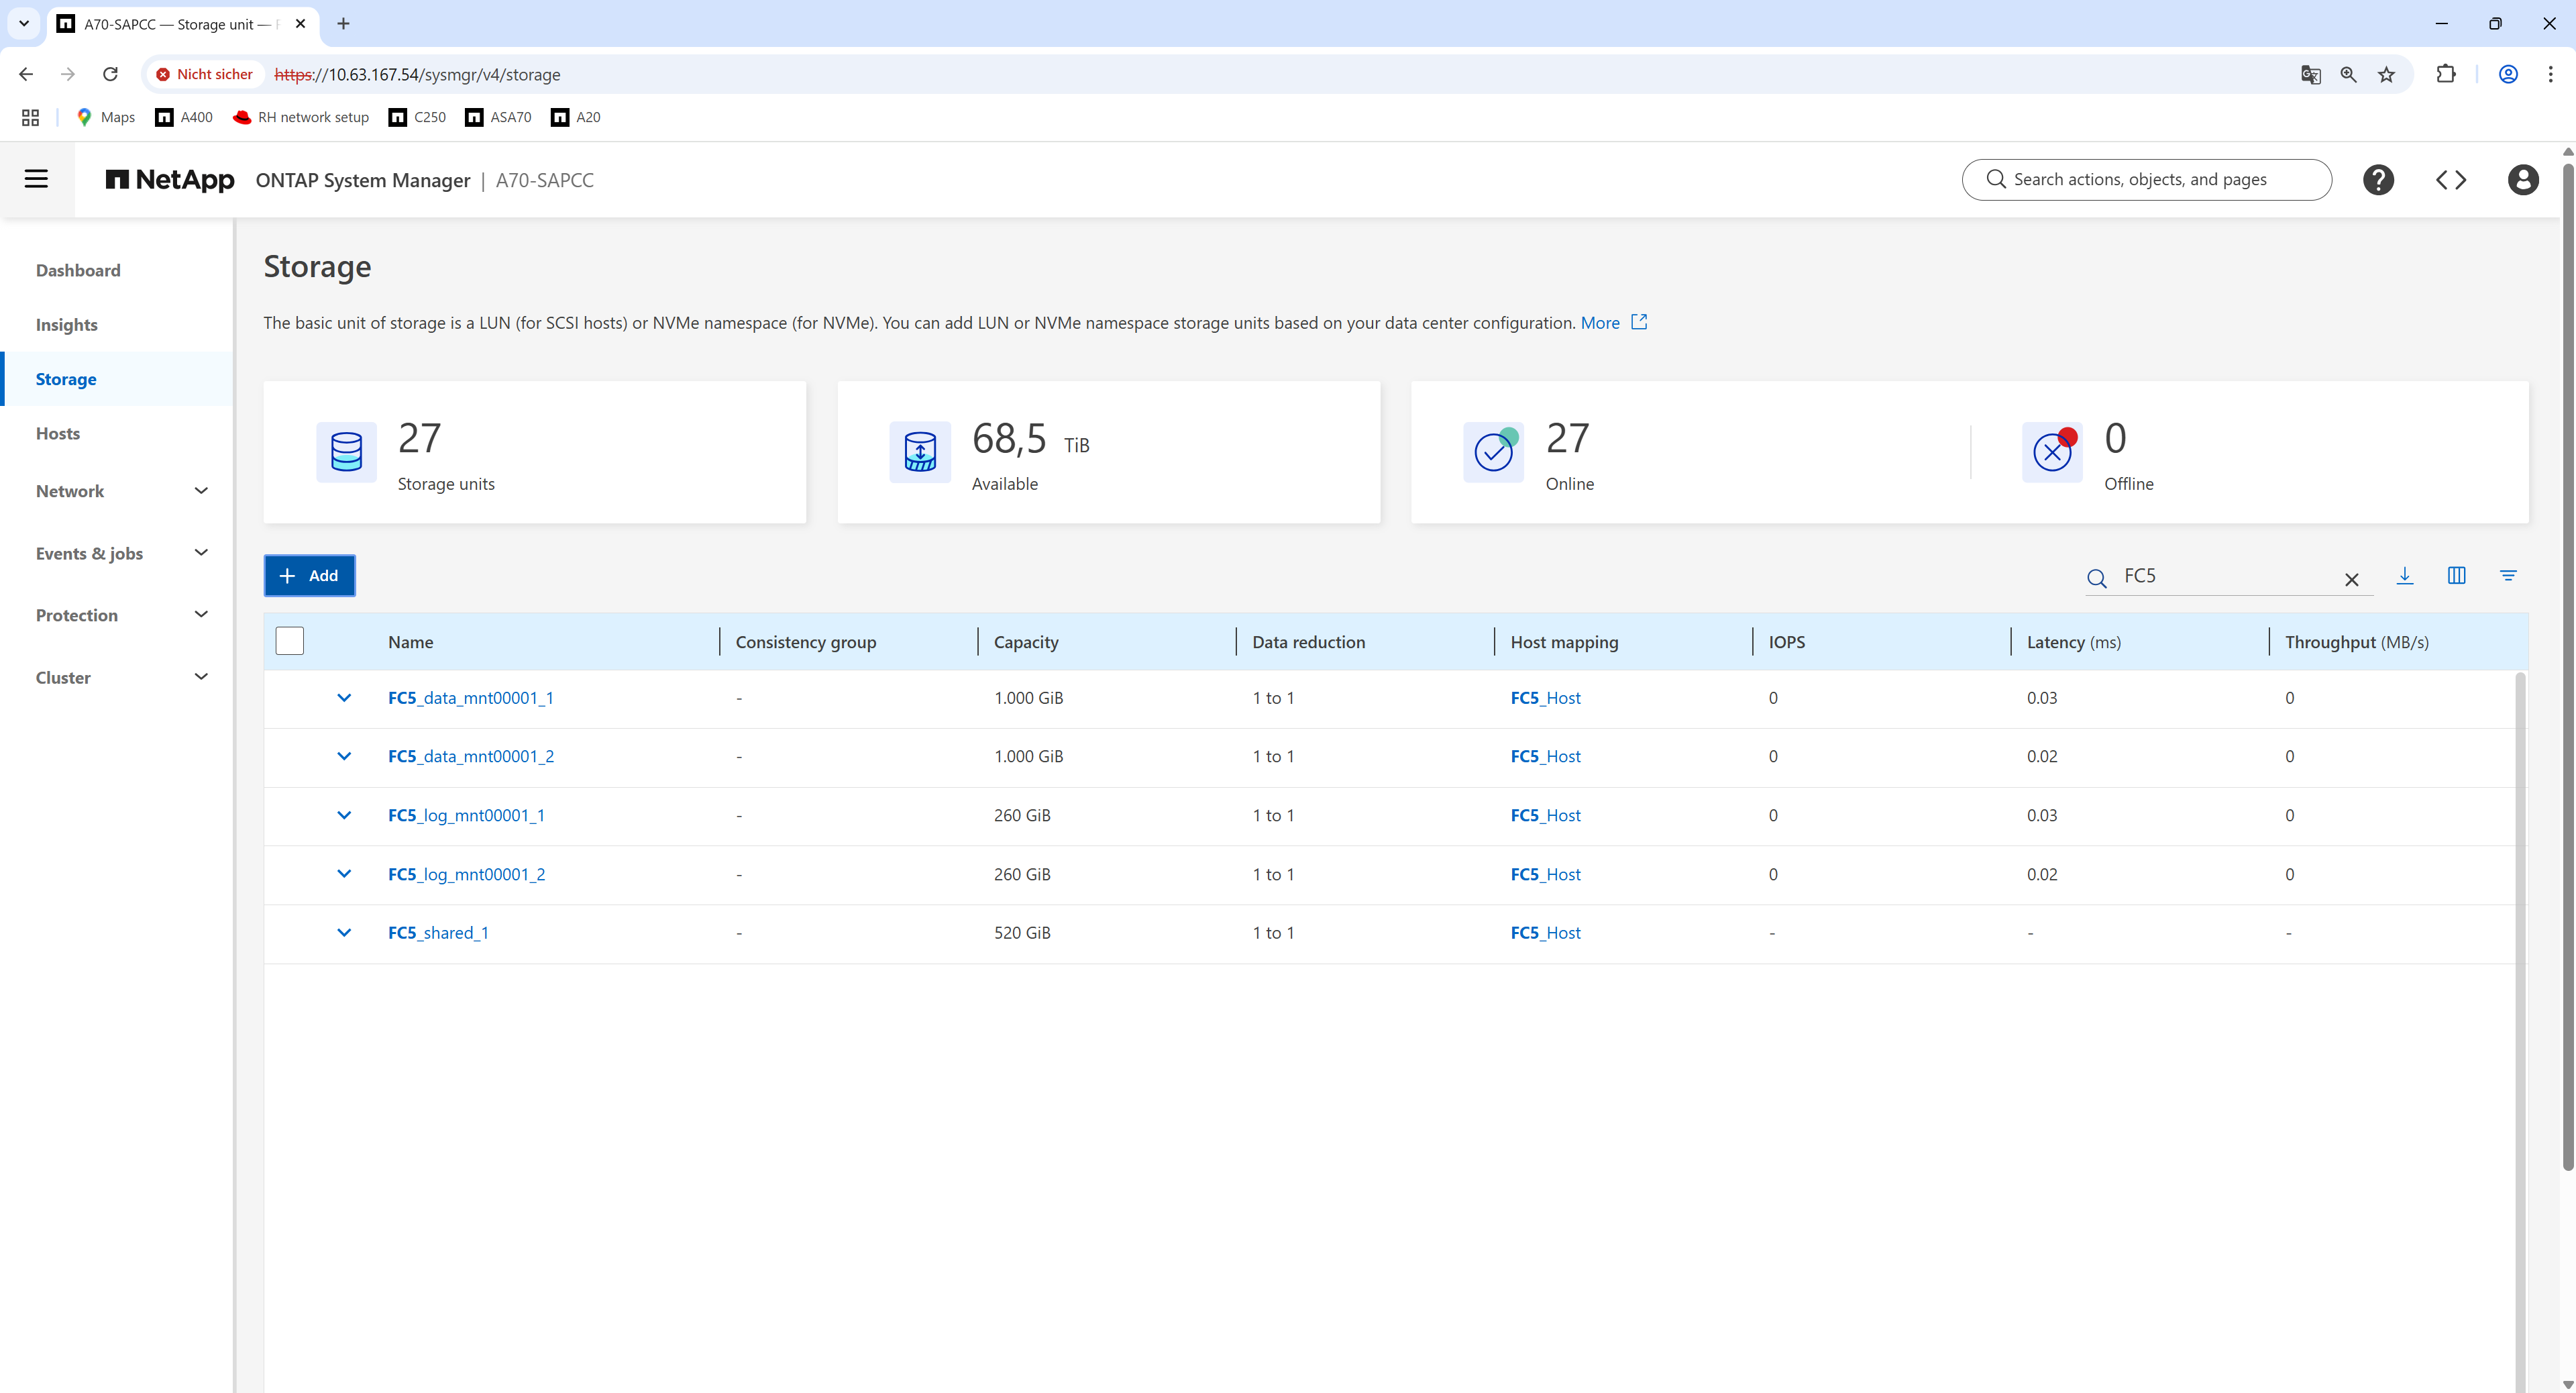Click the inner table vertical scrollbar

2519,1000
